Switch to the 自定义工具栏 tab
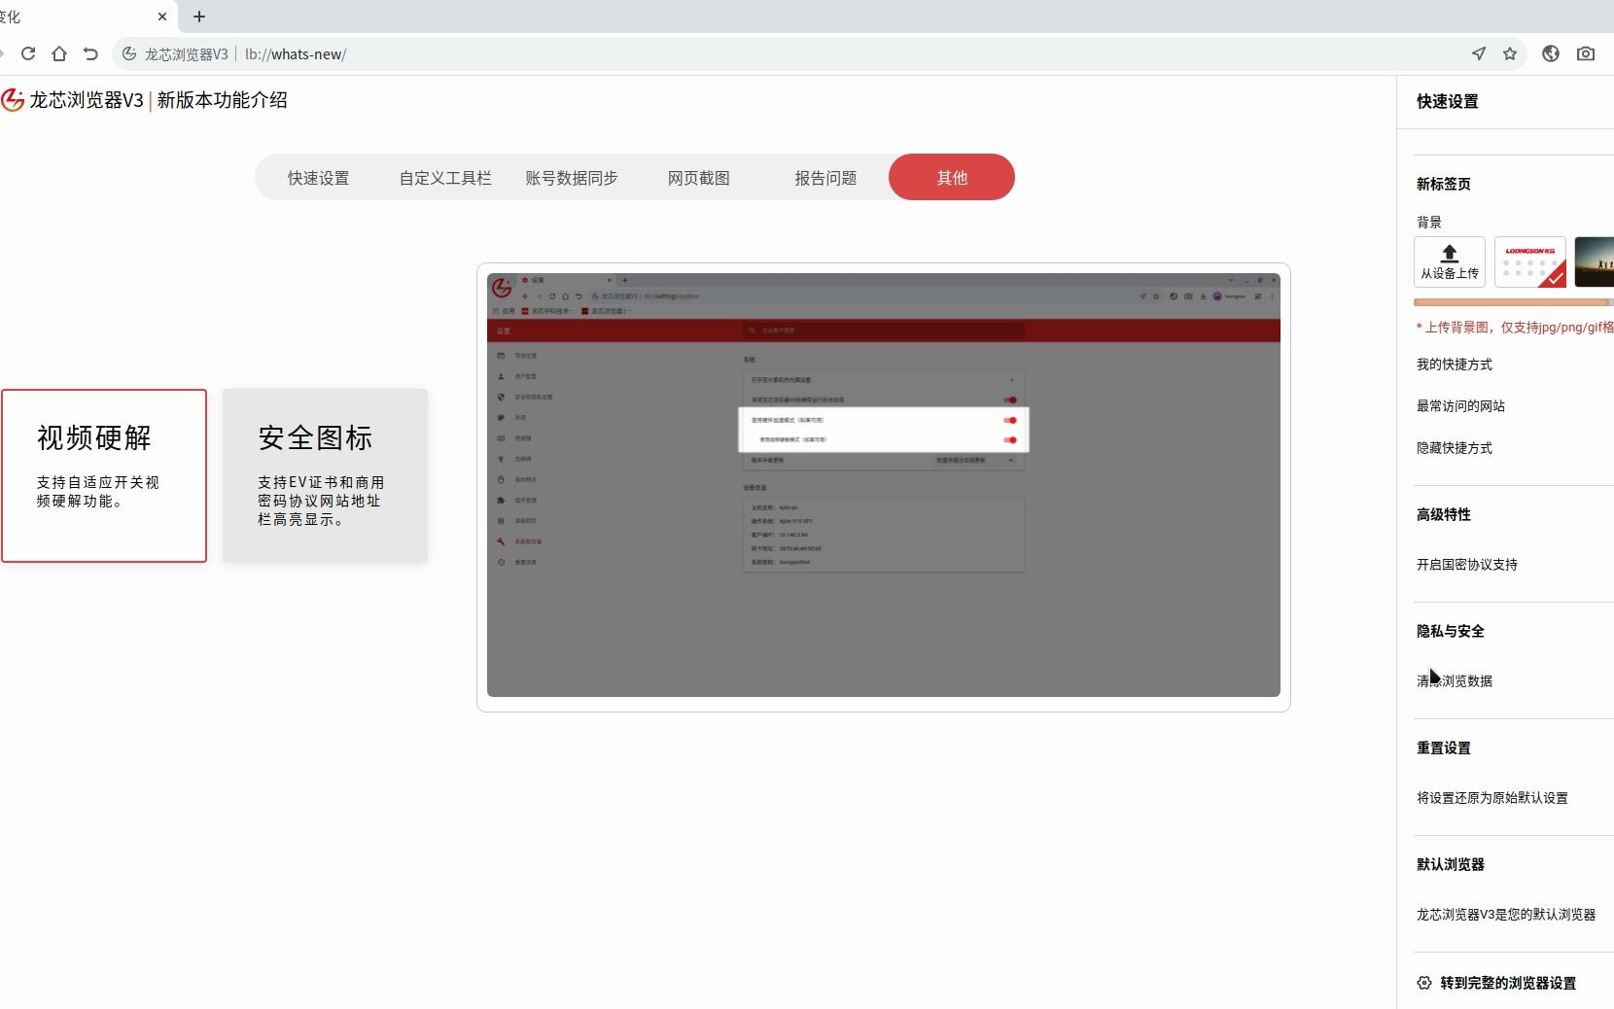1614x1009 pixels. (445, 178)
